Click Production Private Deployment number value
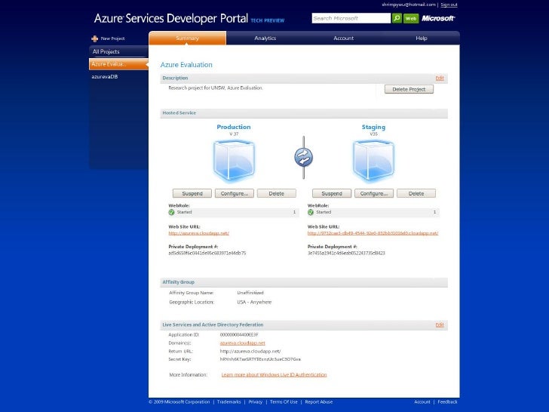This screenshot has width=549, height=412. (207, 253)
